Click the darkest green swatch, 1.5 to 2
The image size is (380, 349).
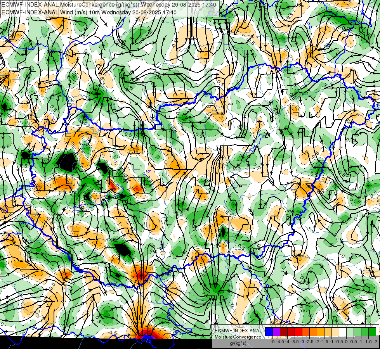click(x=372, y=332)
